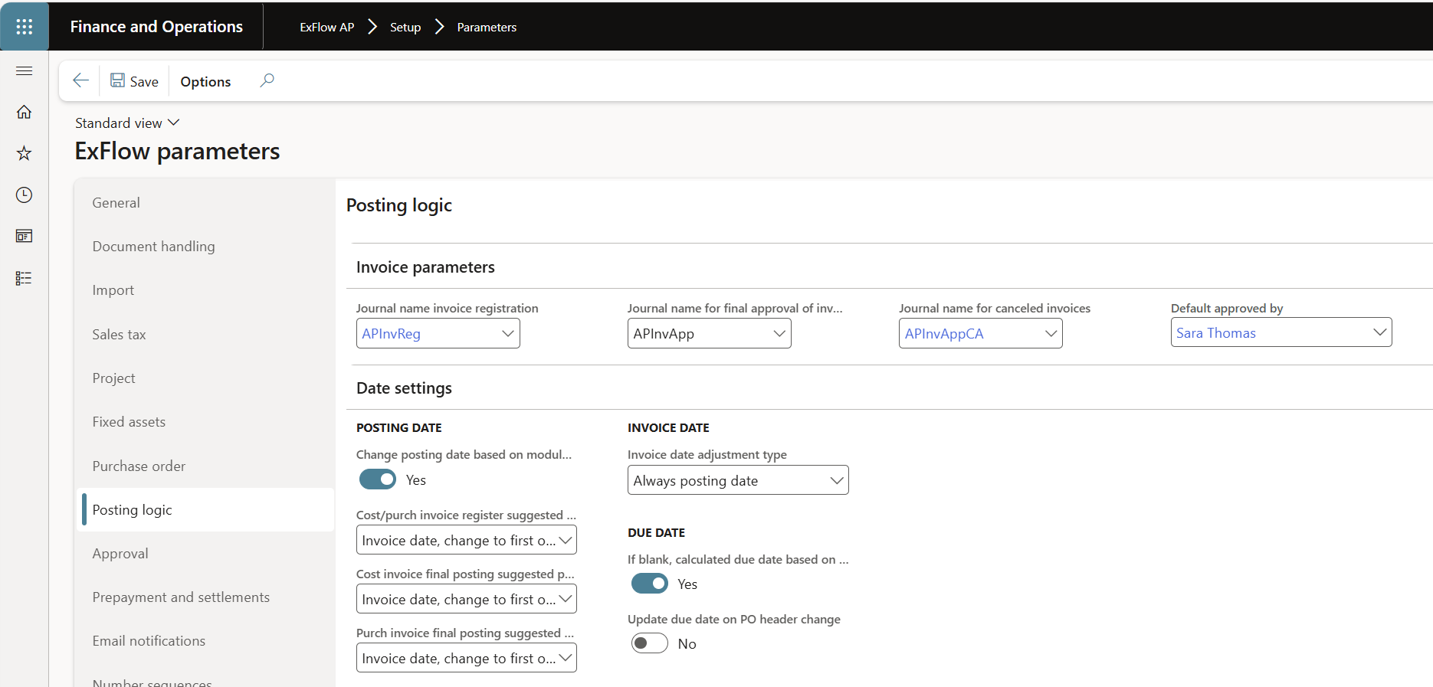Turn off calculated due date if blank toggle
The image size is (1433, 687).
tap(649, 584)
